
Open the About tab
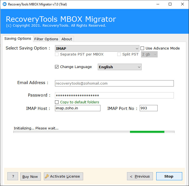pos(67,39)
